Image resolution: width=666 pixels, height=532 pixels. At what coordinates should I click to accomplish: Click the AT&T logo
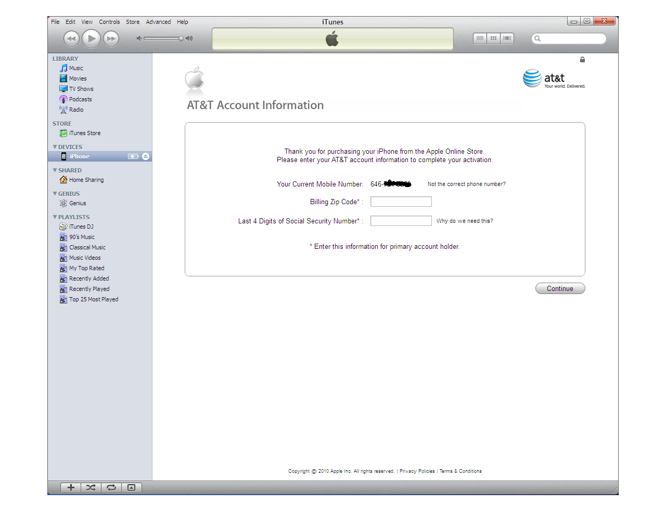[x=554, y=78]
